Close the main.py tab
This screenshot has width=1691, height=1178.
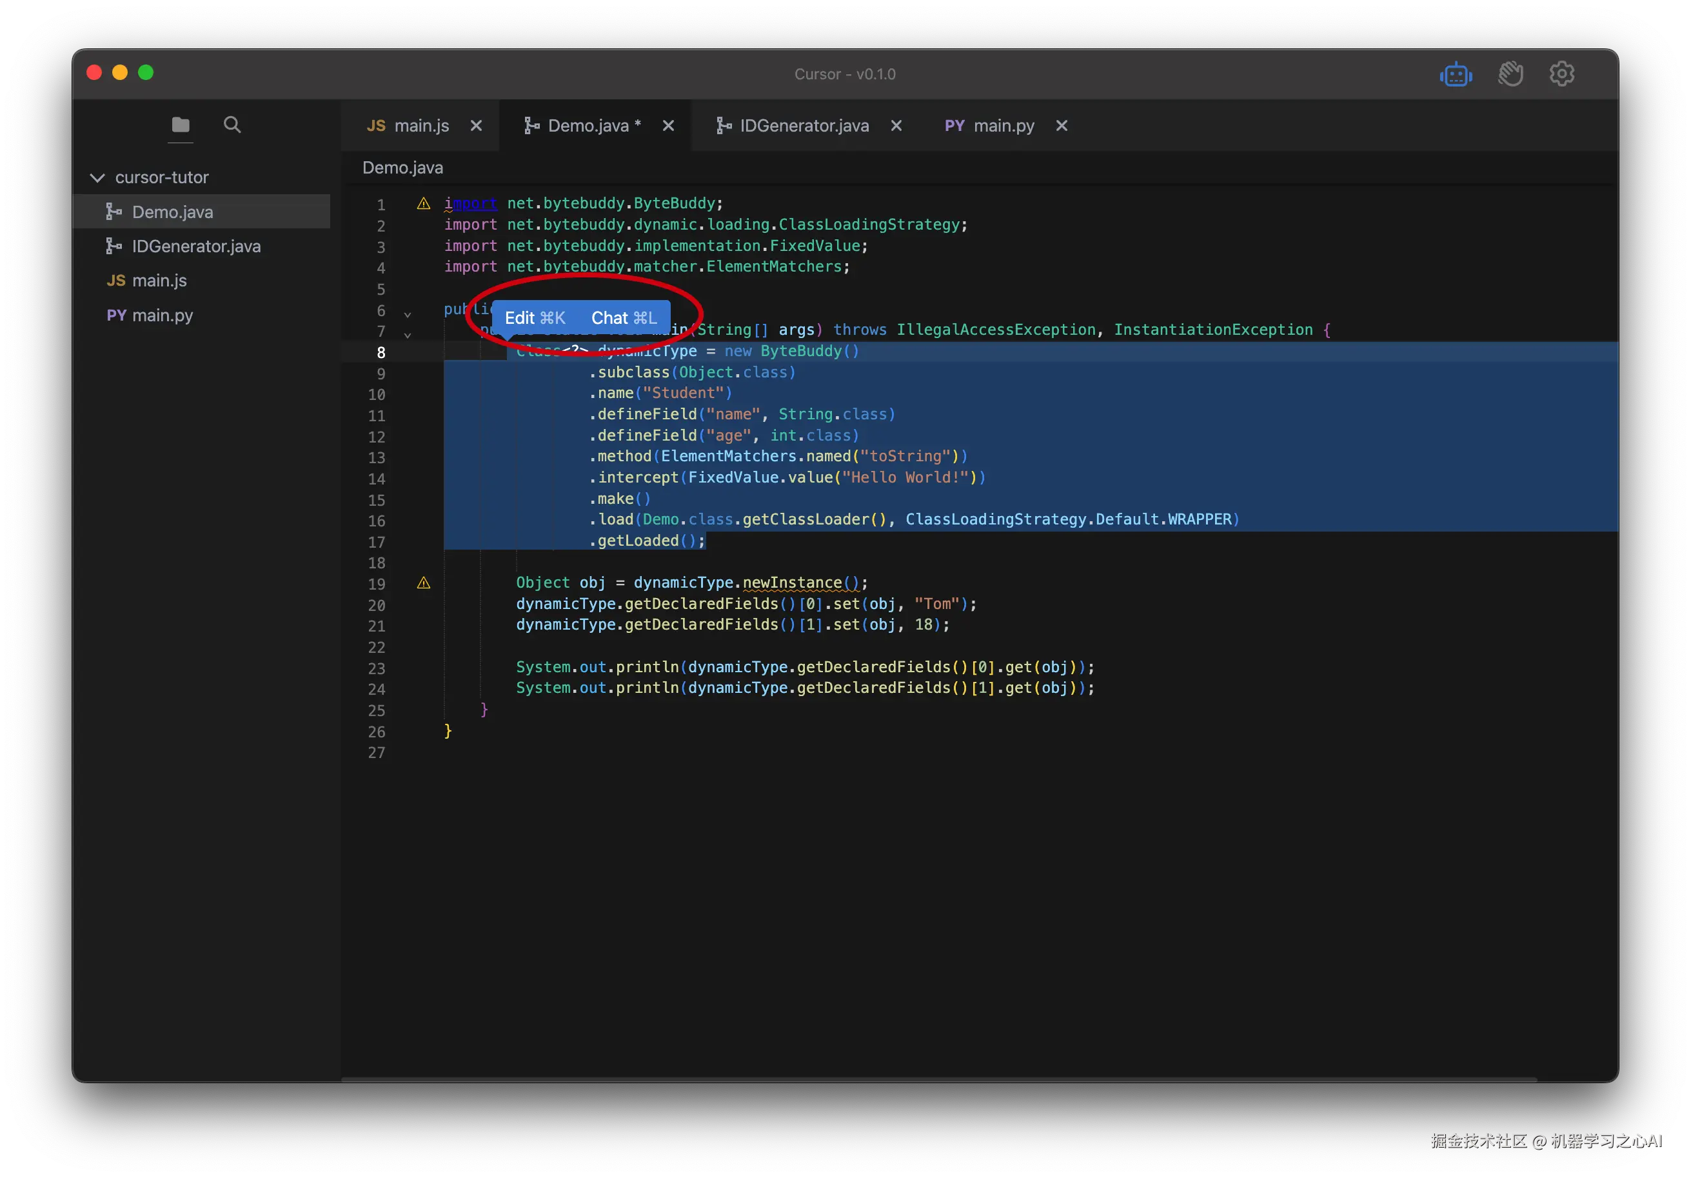tap(1062, 126)
